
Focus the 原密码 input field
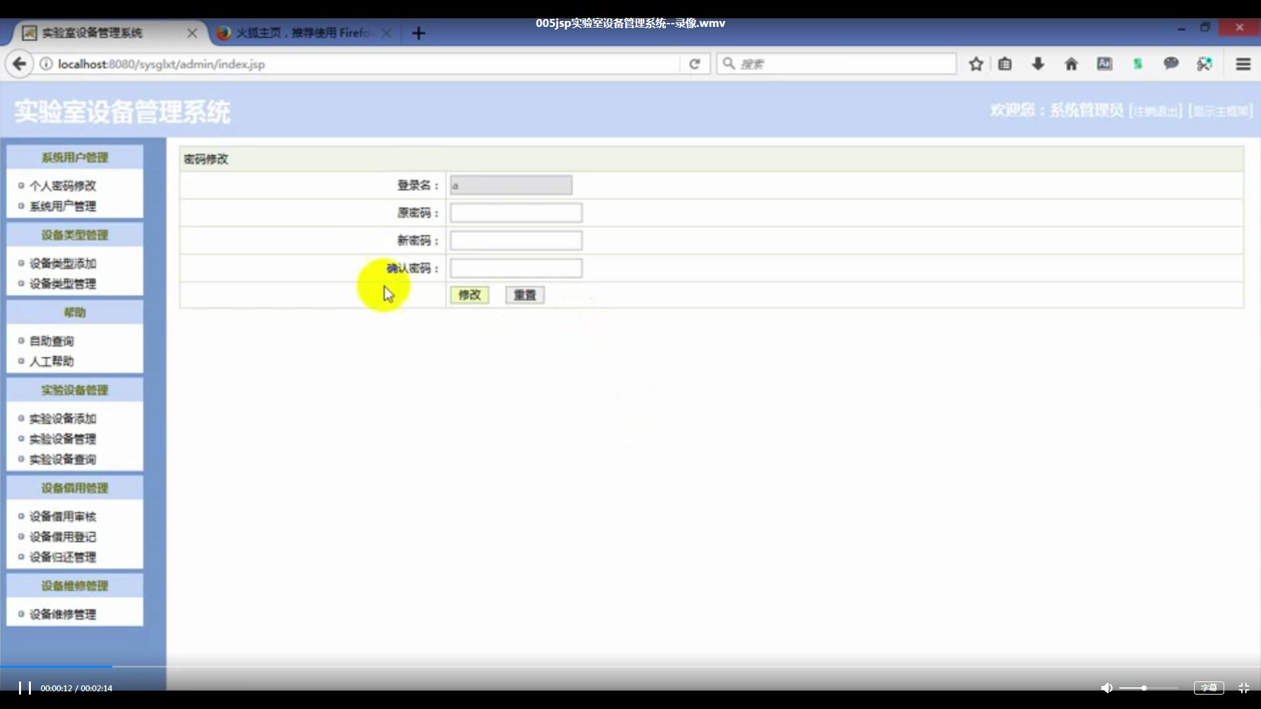(x=516, y=213)
